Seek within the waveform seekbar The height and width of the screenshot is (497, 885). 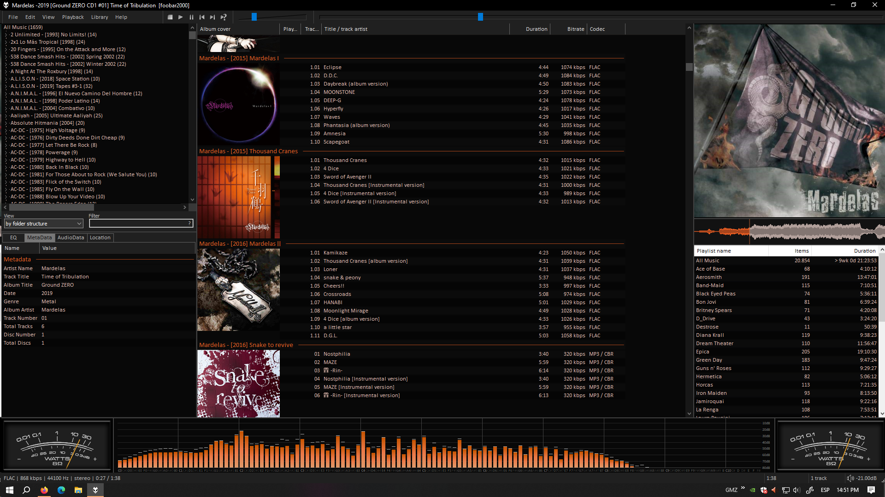(x=789, y=231)
